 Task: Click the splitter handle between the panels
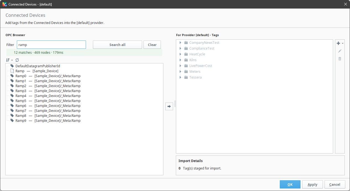pos(175,104)
